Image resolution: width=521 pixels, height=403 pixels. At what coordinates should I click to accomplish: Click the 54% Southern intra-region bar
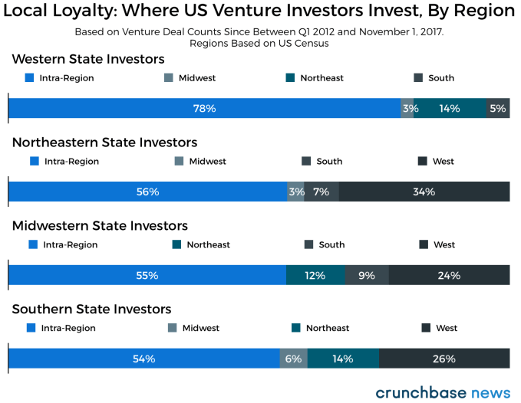(144, 359)
